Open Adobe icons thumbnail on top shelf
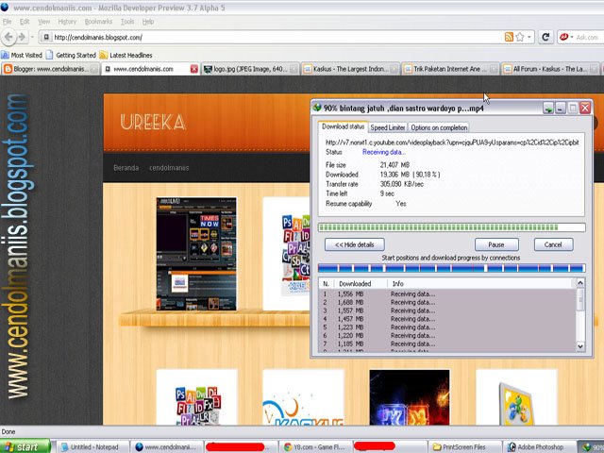Screen dimensions: 604x453 (x=287, y=254)
